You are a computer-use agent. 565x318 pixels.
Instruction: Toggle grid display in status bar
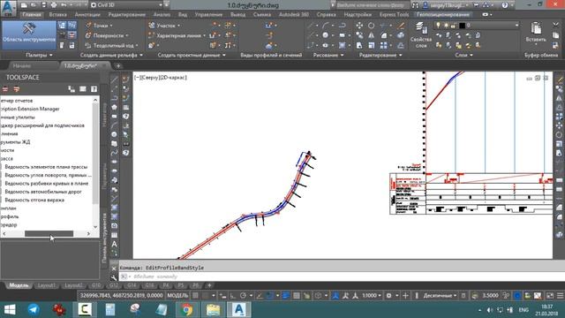[195, 296]
